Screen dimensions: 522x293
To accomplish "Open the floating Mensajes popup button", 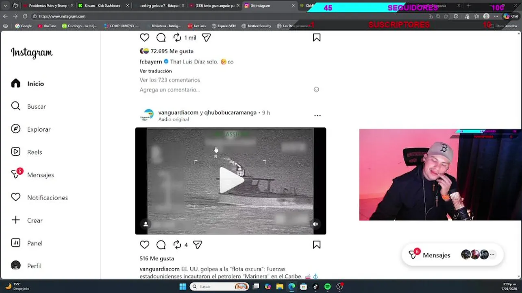I will (452, 255).
